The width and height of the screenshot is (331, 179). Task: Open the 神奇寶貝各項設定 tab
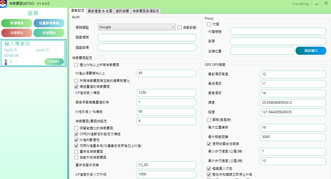146,11
